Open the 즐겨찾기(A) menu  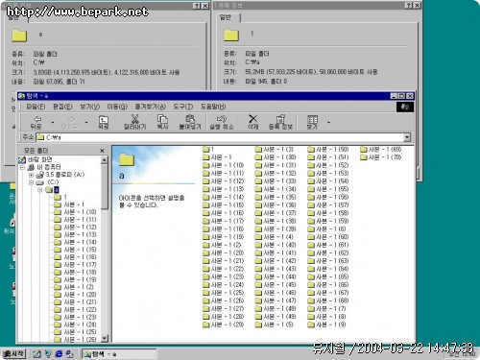tap(150, 107)
